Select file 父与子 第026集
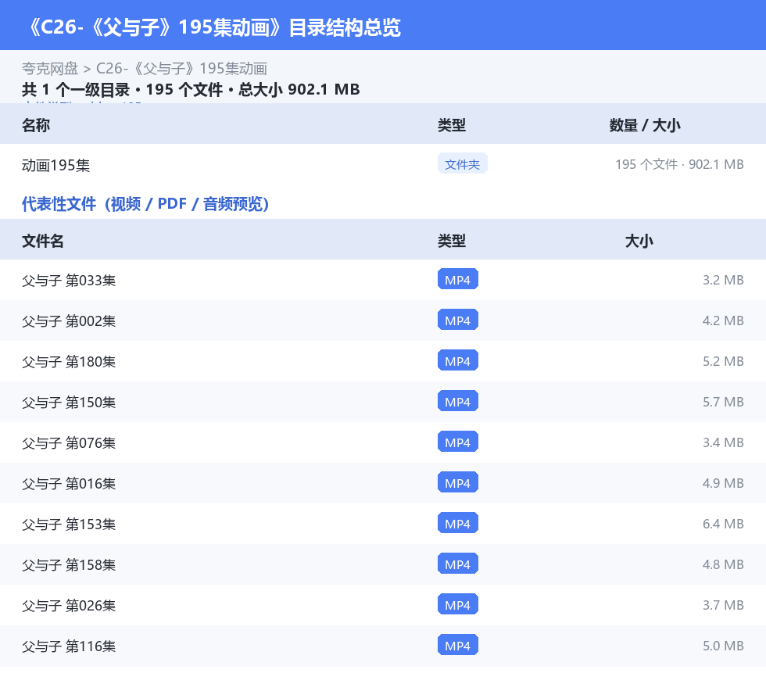This screenshot has width=766, height=691. (69, 605)
